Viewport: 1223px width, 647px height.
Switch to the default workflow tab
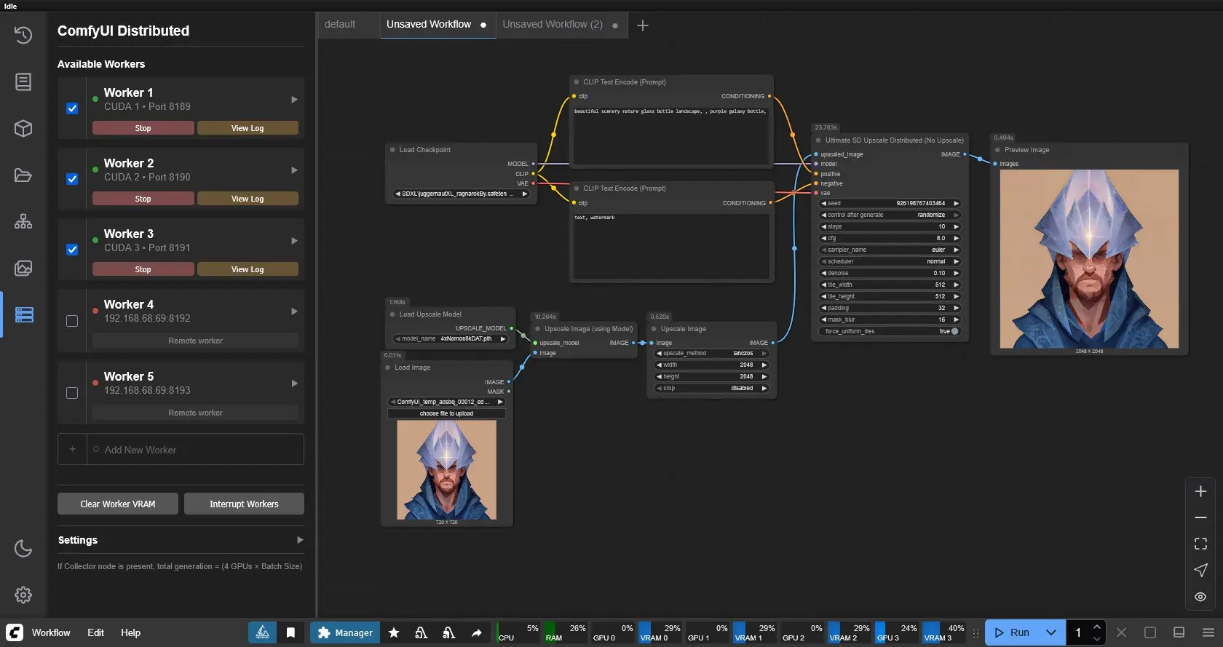340,25
